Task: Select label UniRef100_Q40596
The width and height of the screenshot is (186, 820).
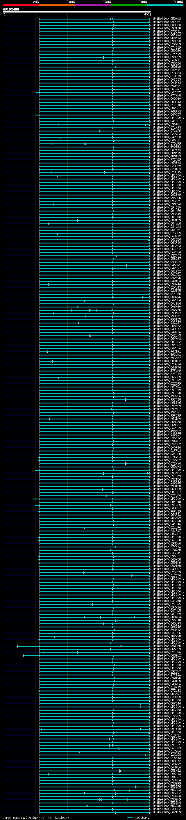Action: [167, 278]
